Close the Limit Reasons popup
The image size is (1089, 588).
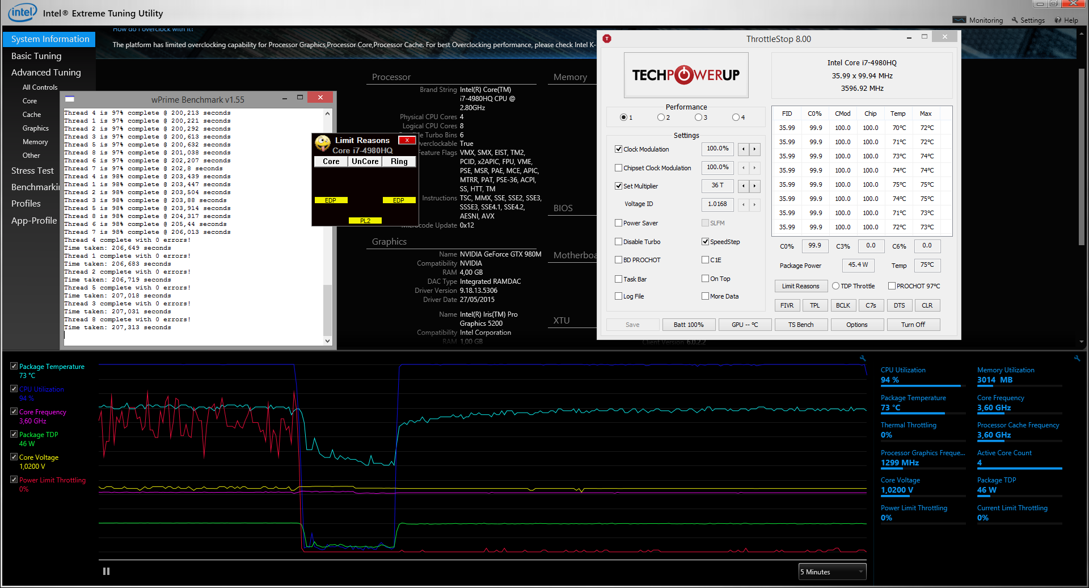407,140
